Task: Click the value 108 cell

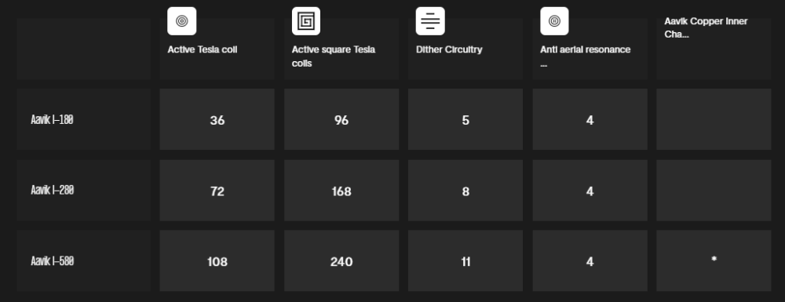Action: tap(217, 261)
